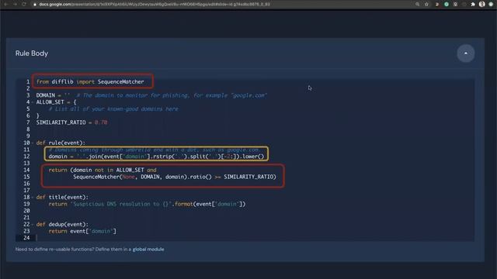
Task: Click the docs.google.com address bar URL
Action: pyautogui.click(x=155, y=5)
